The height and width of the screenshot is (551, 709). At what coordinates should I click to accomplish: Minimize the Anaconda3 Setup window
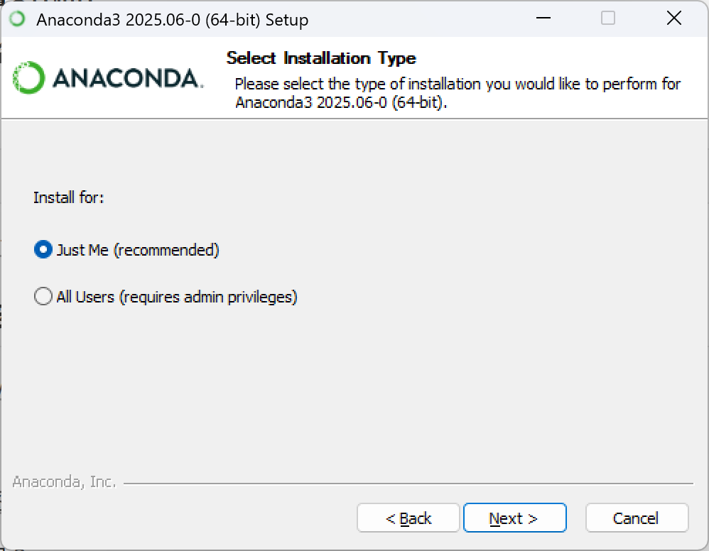click(542, 18)
